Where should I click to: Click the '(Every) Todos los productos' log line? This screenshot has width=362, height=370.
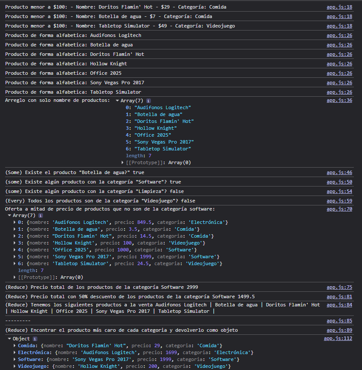[x=100, y=201]
